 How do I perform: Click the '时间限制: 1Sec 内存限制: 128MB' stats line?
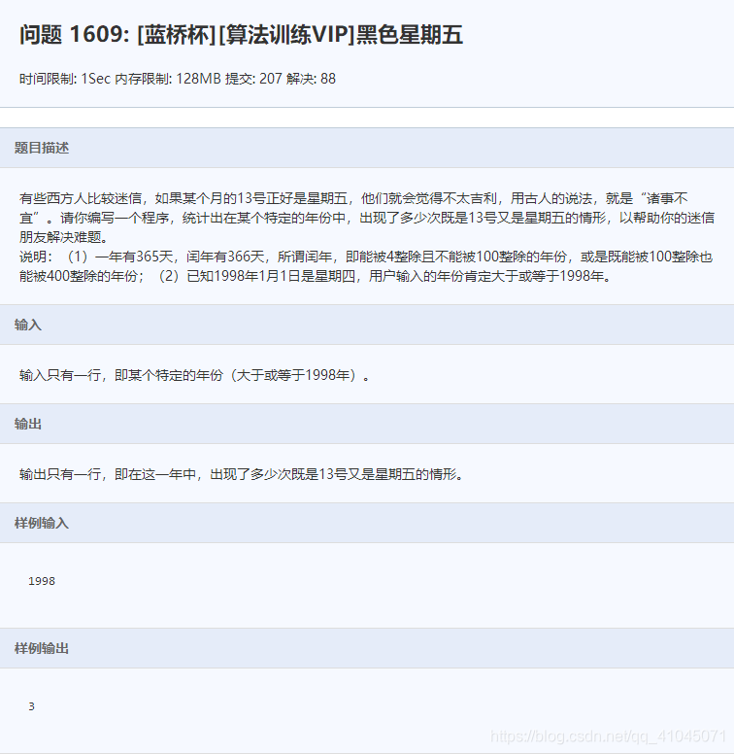pyautogui.click(x=178, y=79)
